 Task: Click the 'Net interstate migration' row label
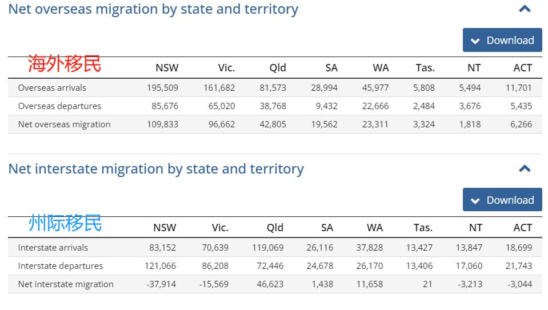point(66,284)
